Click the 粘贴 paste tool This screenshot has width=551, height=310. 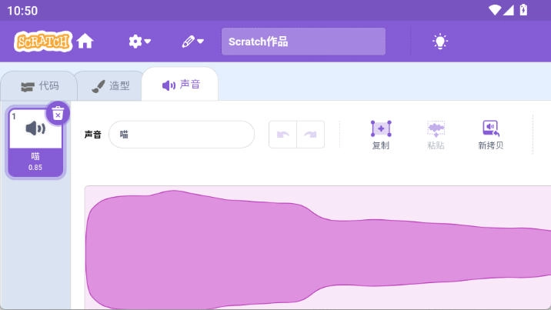coord(436,135)
